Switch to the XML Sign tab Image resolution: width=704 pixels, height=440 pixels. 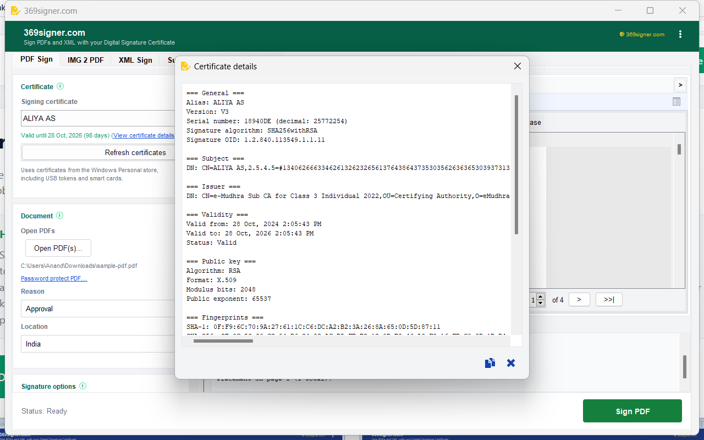(x=135, y=60)
